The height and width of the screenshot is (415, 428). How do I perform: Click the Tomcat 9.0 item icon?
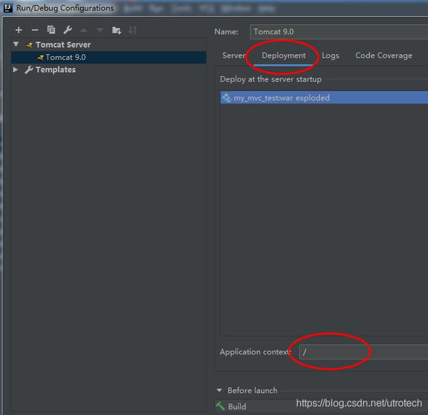pos(41,57)
